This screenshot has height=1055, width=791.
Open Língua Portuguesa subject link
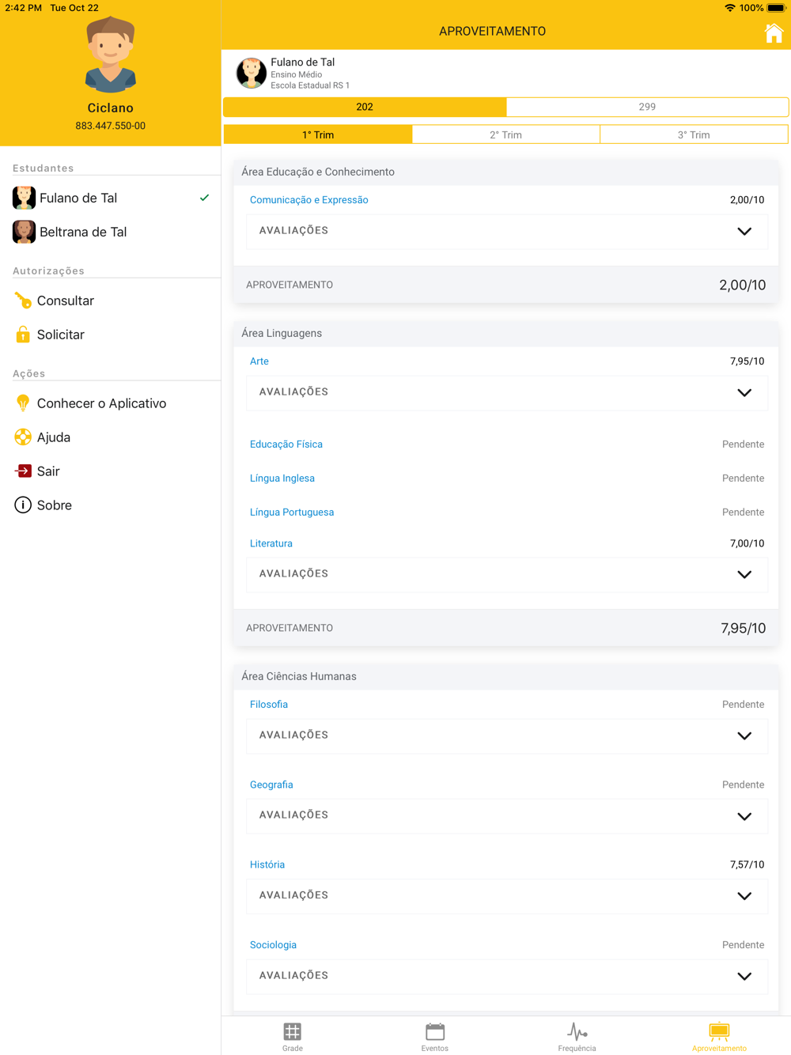click(292, 512)
